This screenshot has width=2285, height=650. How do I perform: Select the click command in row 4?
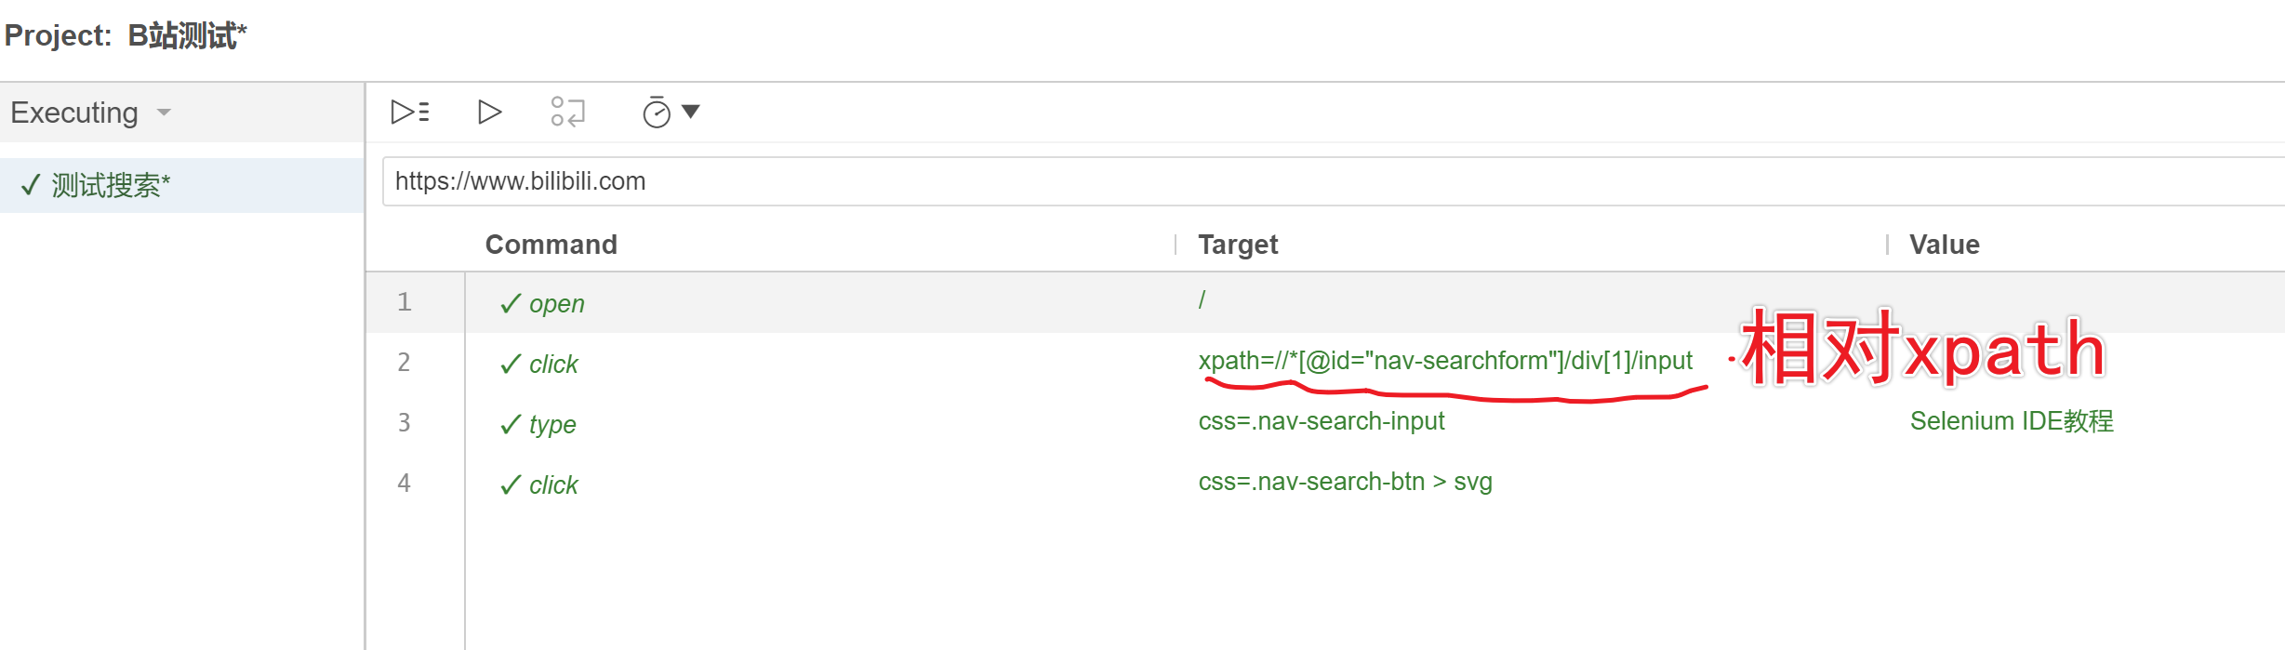coord(553,485)
